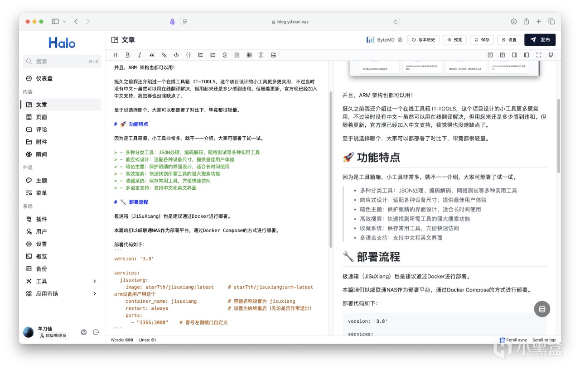This screenshot has width=580, height=369.
Task: Select 文章 in the sidebar menu
Action: pyautogui.click(x=62, y=105)
